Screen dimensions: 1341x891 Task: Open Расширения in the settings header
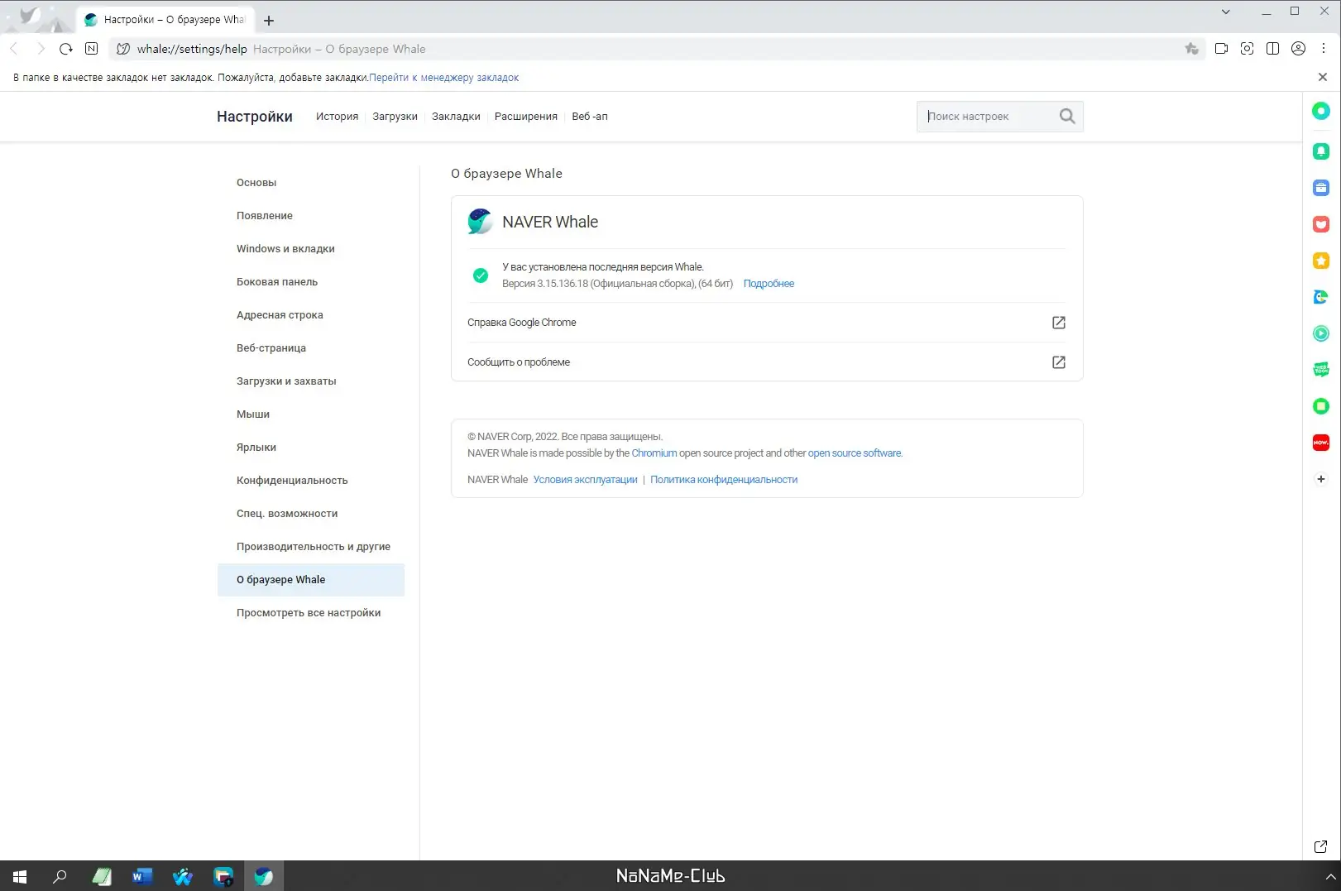click(526, 117)
